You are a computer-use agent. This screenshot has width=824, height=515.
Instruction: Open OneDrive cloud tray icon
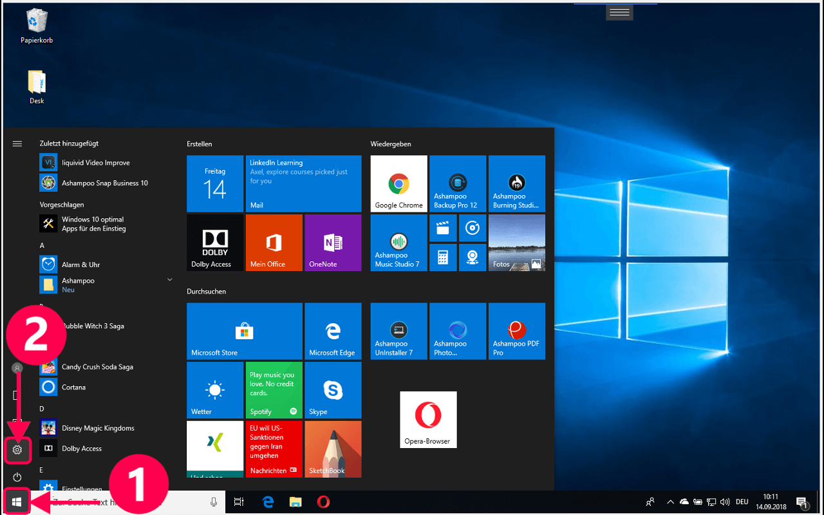(684, 502)
